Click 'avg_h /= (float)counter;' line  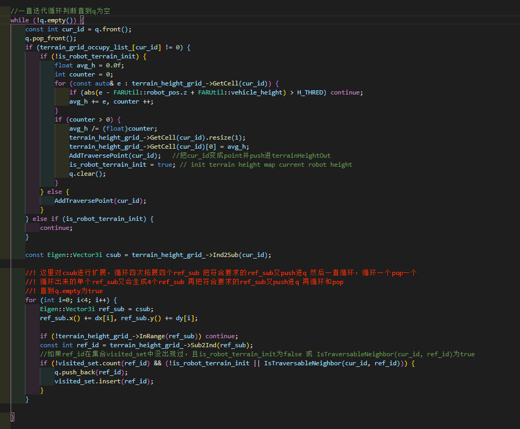(x=113, y=128)
